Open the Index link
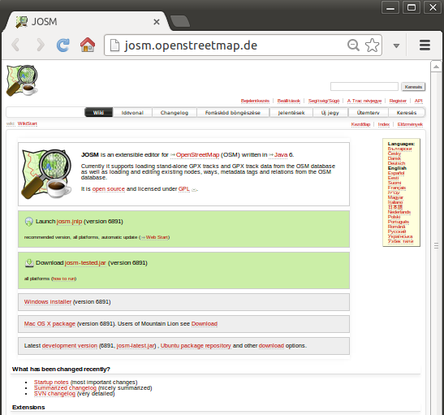Screen dimensions: 444x415 [x=383, y=124]
